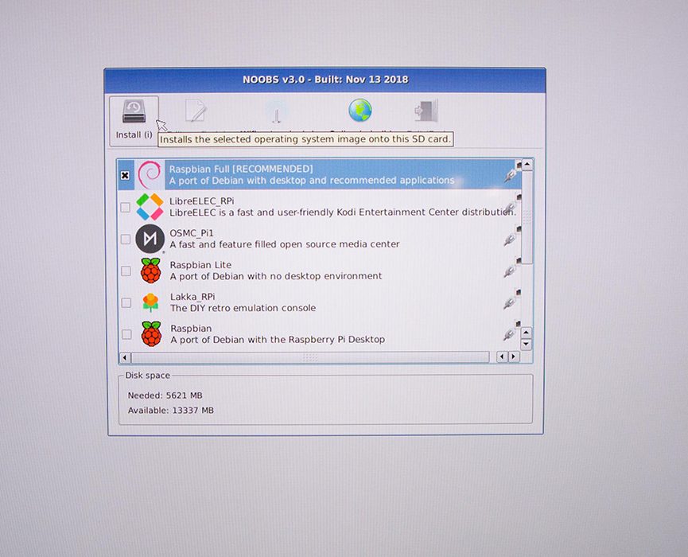Click the Lakka_RPi flower logo
Screen dimensions: 688x557
click(x=150, y=302)
